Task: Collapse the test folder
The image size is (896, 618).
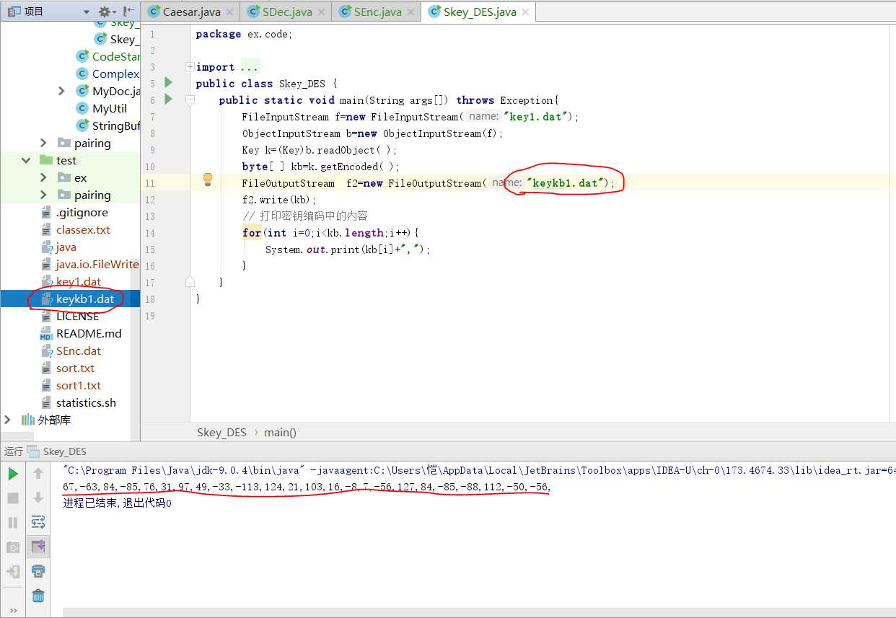Action: pos(26,160)
